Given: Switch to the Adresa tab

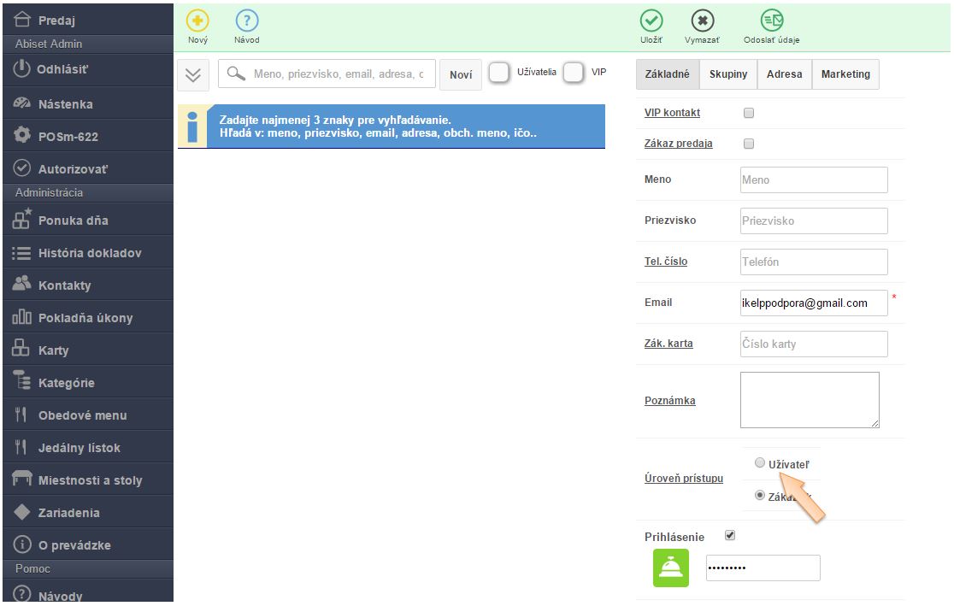Looking at the screenshot, I should (784, 74).
